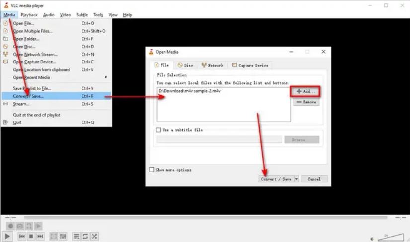Open Convert / Save dropdown arrow
The height and width of the screenshot is (242, 410).
(296, 179)
